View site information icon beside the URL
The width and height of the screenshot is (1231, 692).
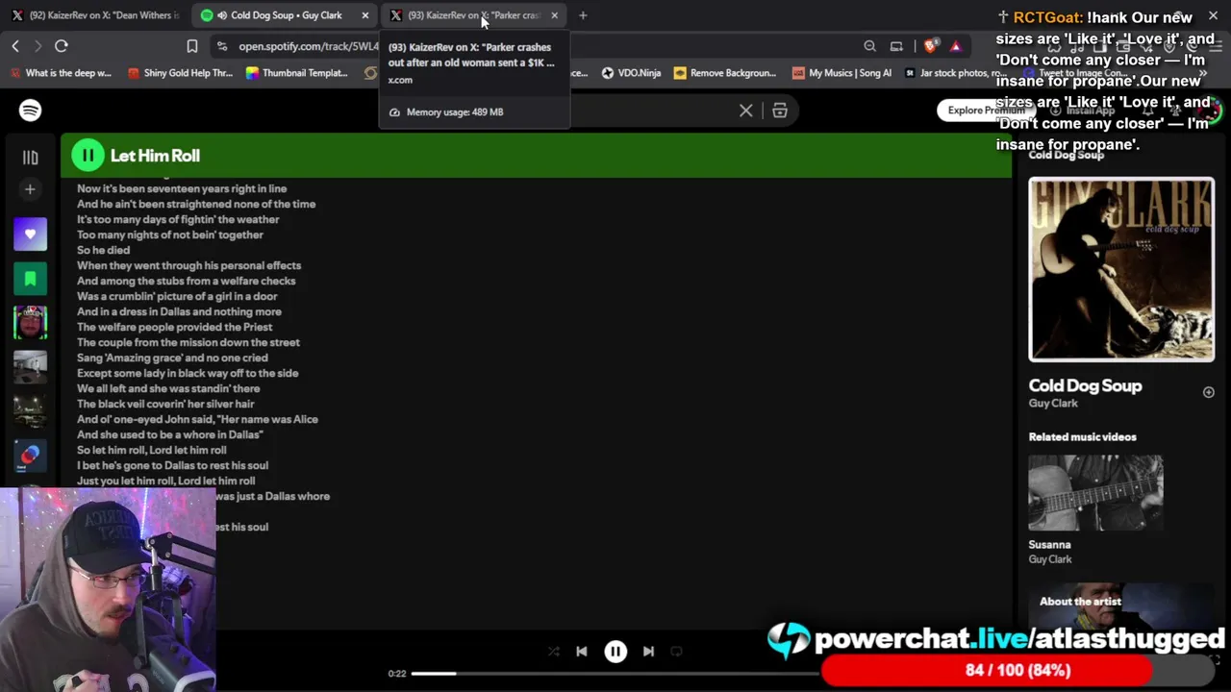coord(222,46)
